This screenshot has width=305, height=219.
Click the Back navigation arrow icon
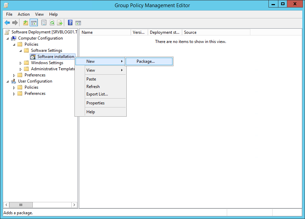[7, 23]
